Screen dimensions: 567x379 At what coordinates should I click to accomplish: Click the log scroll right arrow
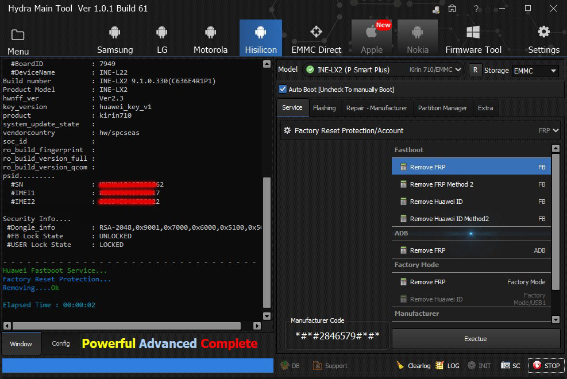(x=257, y=326)
